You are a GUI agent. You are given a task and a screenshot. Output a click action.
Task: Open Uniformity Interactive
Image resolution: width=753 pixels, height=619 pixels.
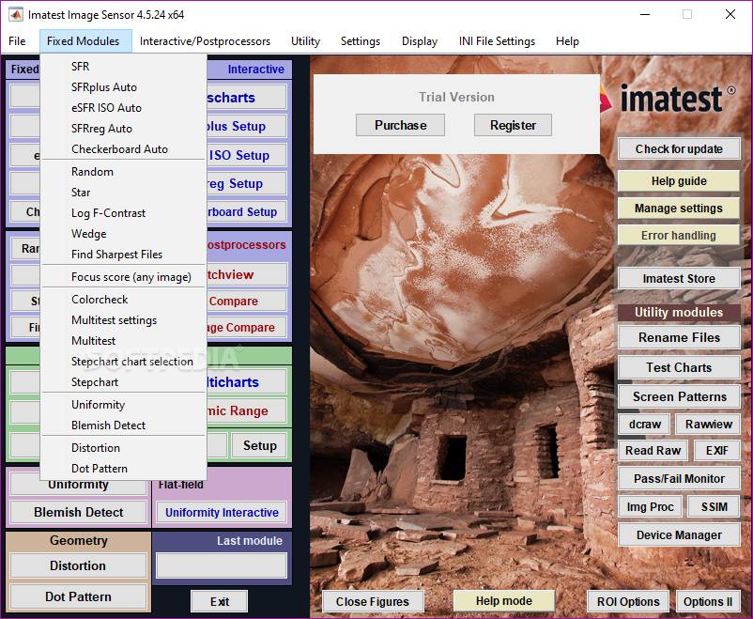click(x=222, y=512)
